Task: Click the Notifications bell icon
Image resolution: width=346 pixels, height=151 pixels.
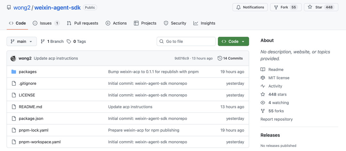Action: (x=238, y=7)
